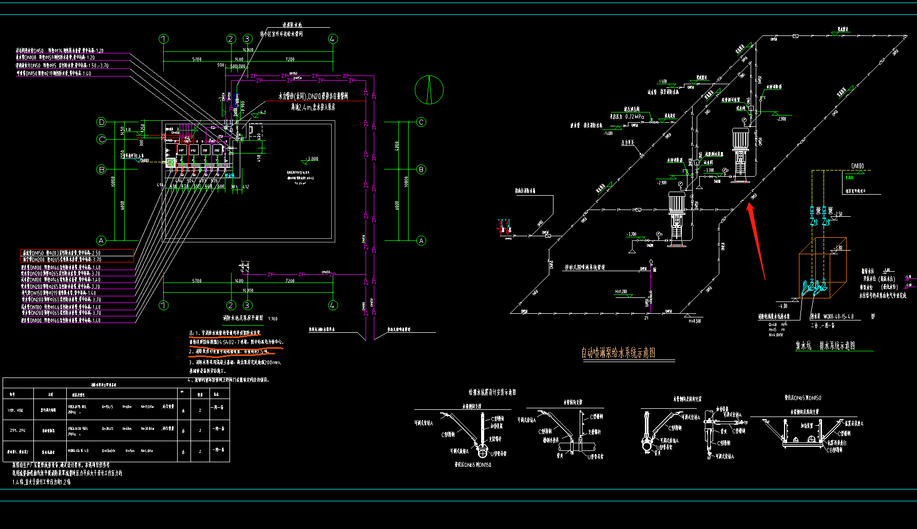Click the '-4.80' elevation label at the sump bottom
Screen dimensions: 917x529
783,306
